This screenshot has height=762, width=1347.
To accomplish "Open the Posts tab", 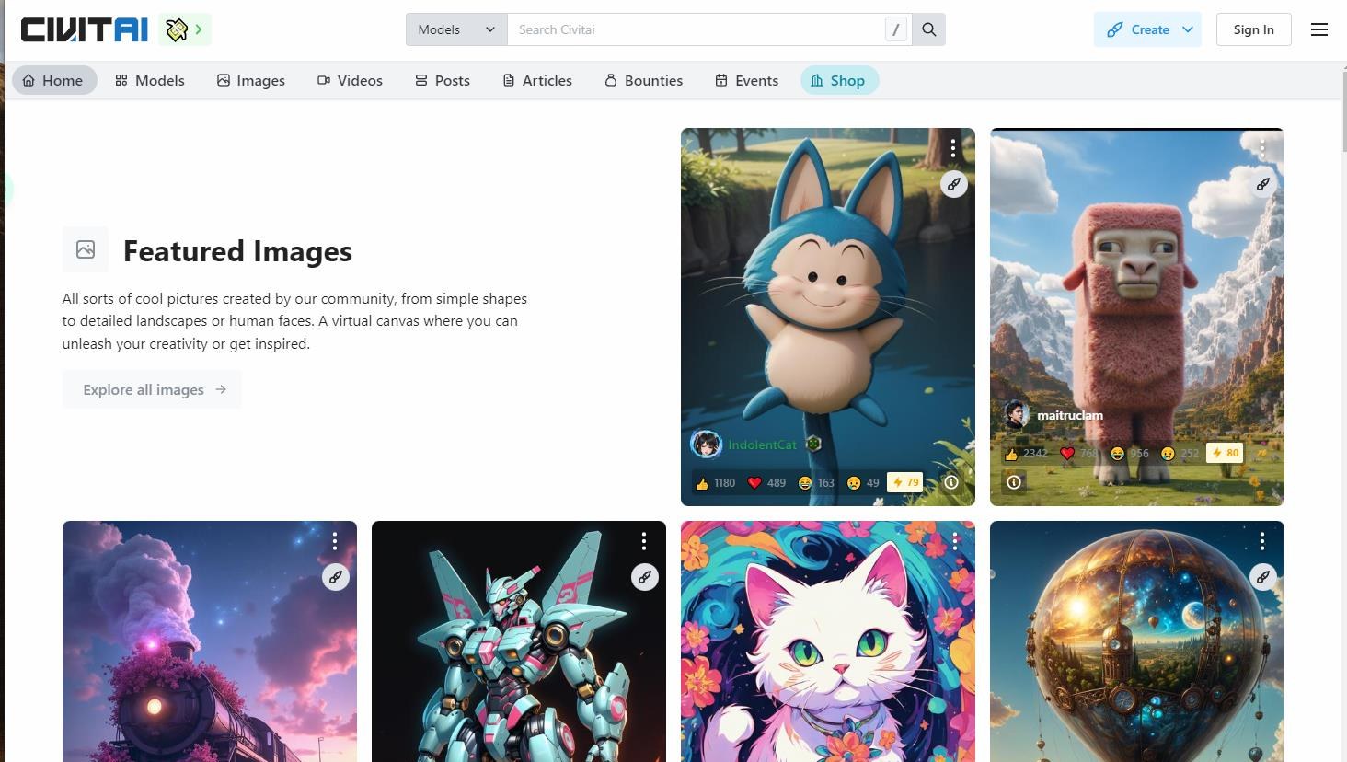I will click(x=443, y=80).
